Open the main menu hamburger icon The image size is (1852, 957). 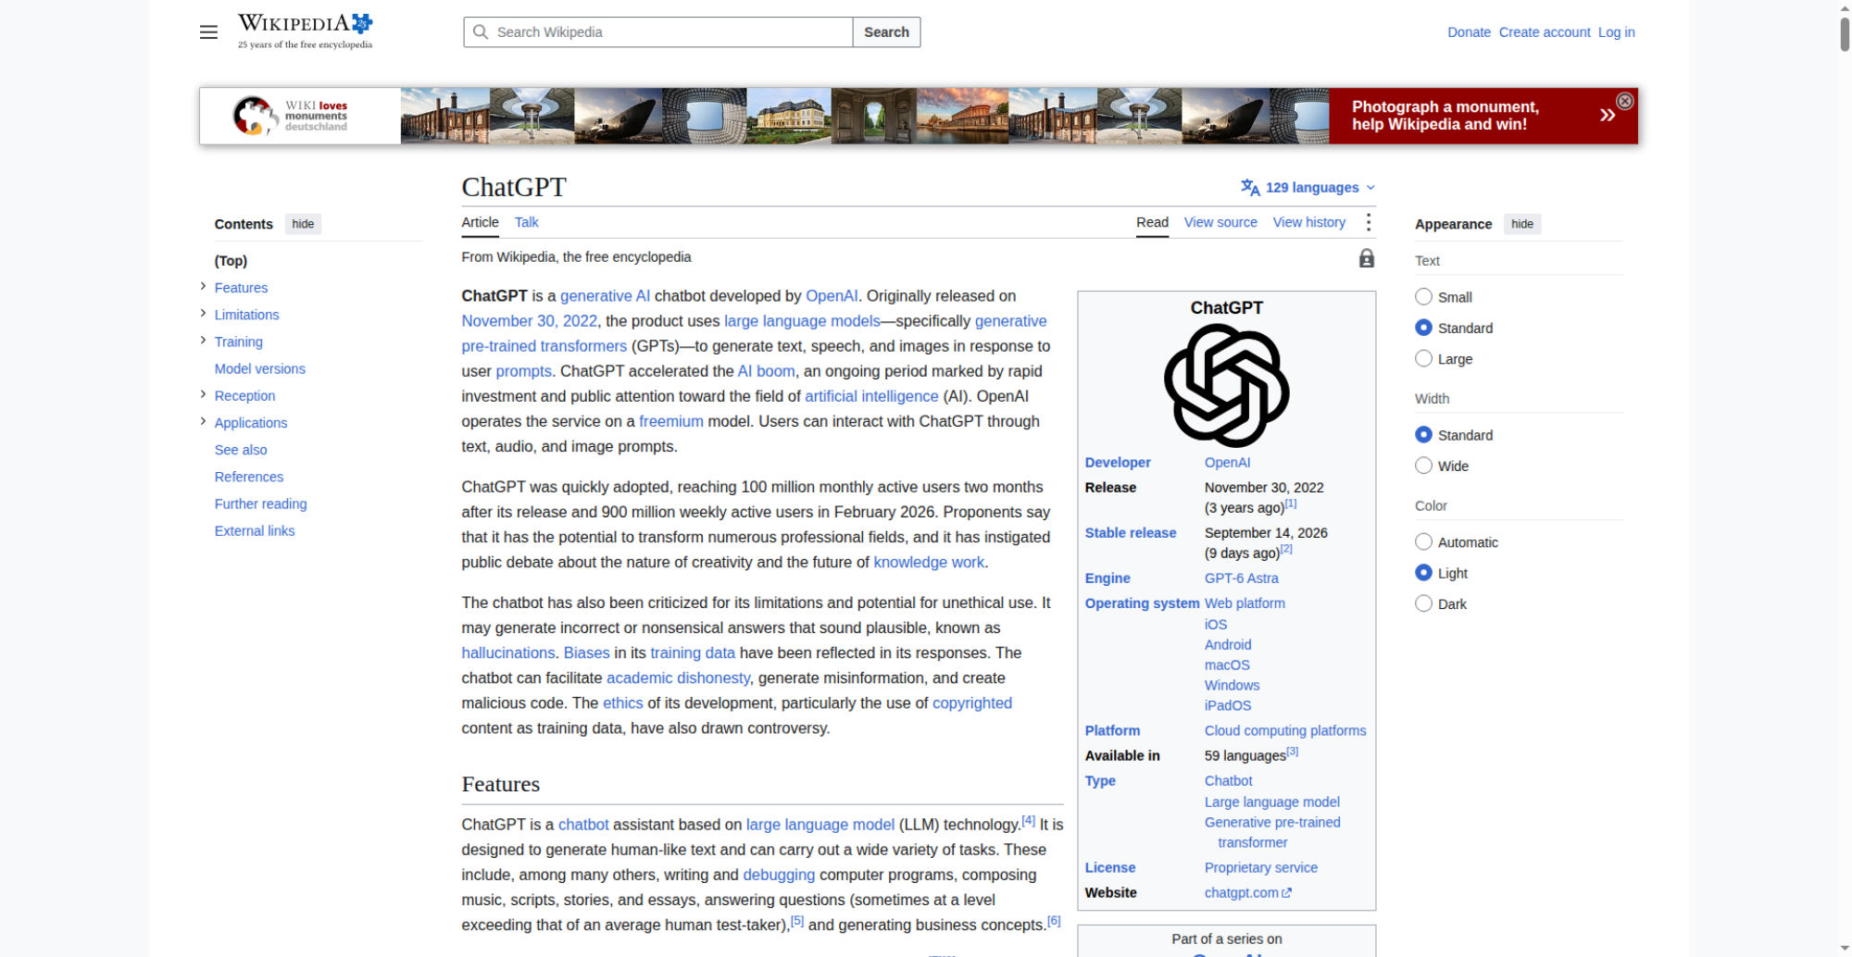click(208, 32)
